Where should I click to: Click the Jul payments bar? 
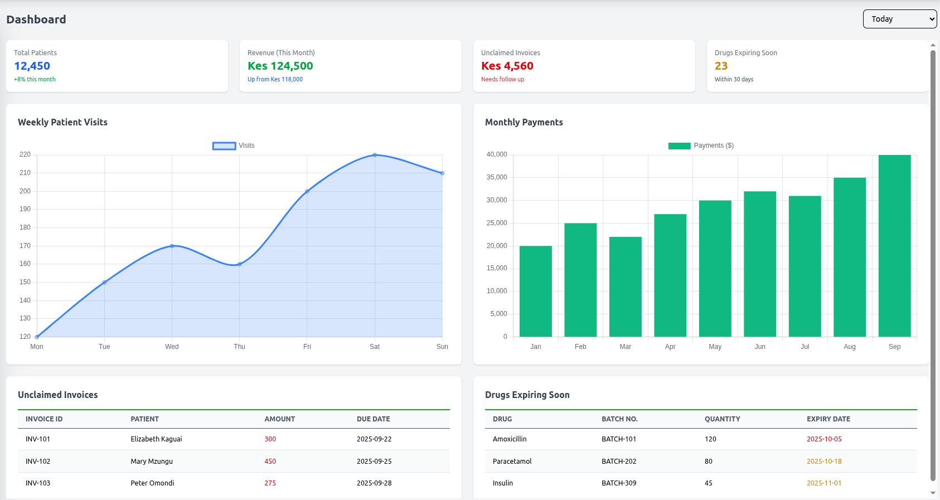pyautogui.click(x=805, y=266)
